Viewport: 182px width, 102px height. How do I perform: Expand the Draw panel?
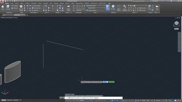pos(47,12)
